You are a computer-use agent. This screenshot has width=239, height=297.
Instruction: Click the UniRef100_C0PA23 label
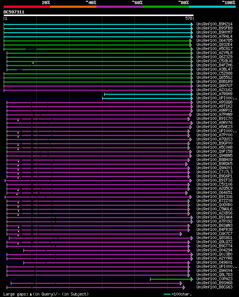click(x=214, y=279)
